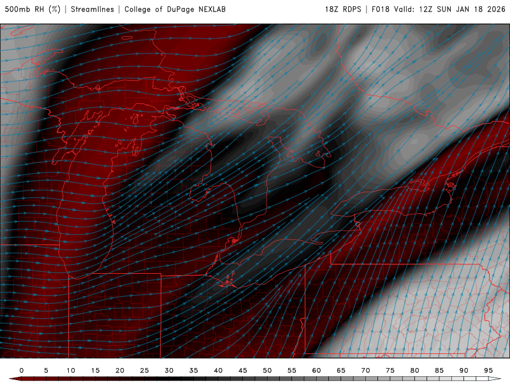
Task: Click the '50' value on the color scale
Action: tap(267, 371)
